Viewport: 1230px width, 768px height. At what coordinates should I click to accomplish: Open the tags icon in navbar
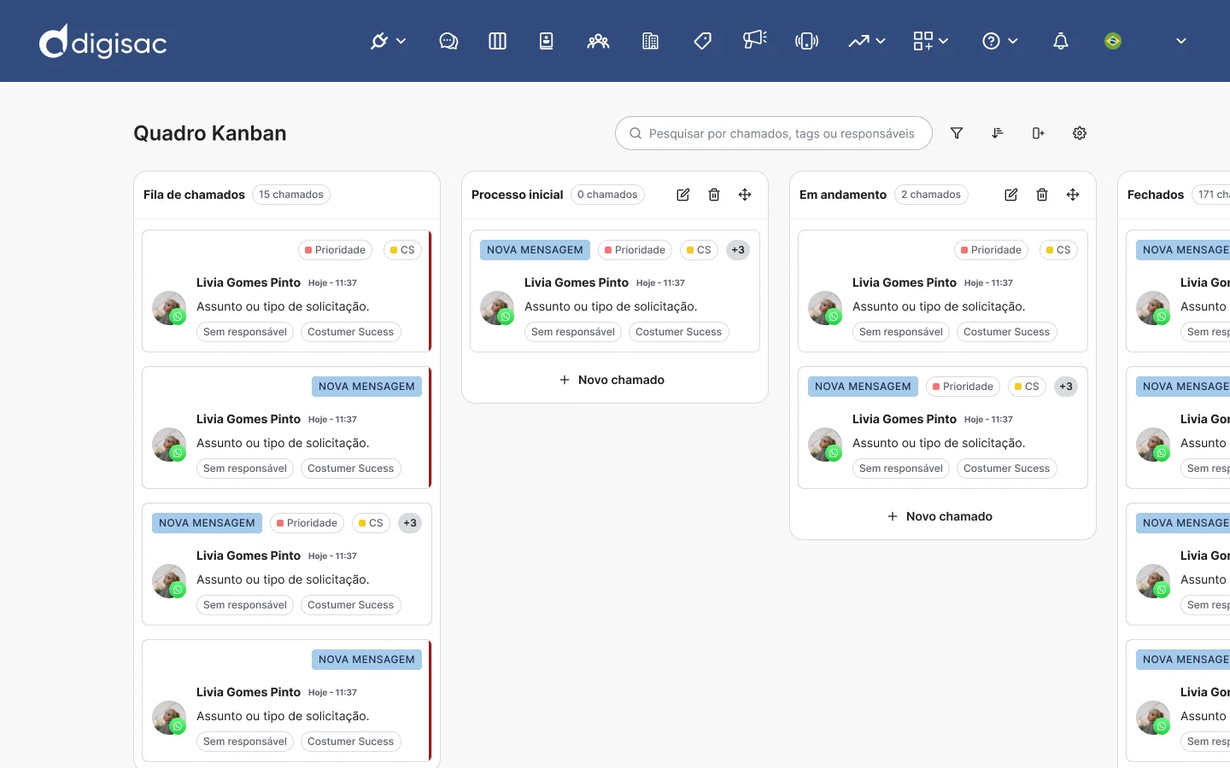coord(702,41)
